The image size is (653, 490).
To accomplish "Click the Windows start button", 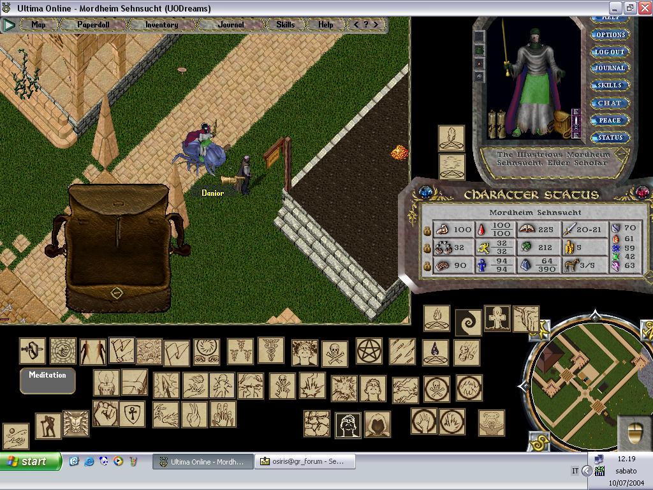I will [31, 462].
